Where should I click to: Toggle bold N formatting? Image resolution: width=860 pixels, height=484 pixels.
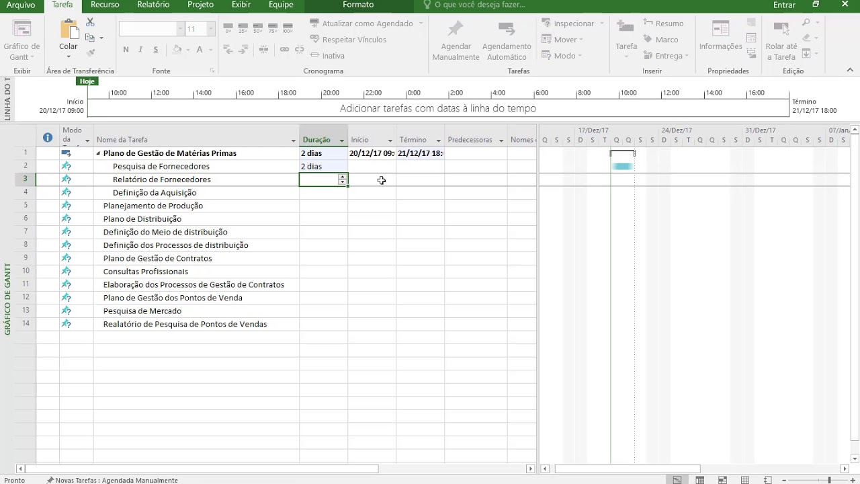click(x=126, y=50)
